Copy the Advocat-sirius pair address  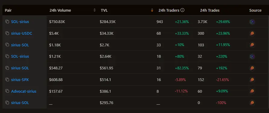tap(7, 91)
